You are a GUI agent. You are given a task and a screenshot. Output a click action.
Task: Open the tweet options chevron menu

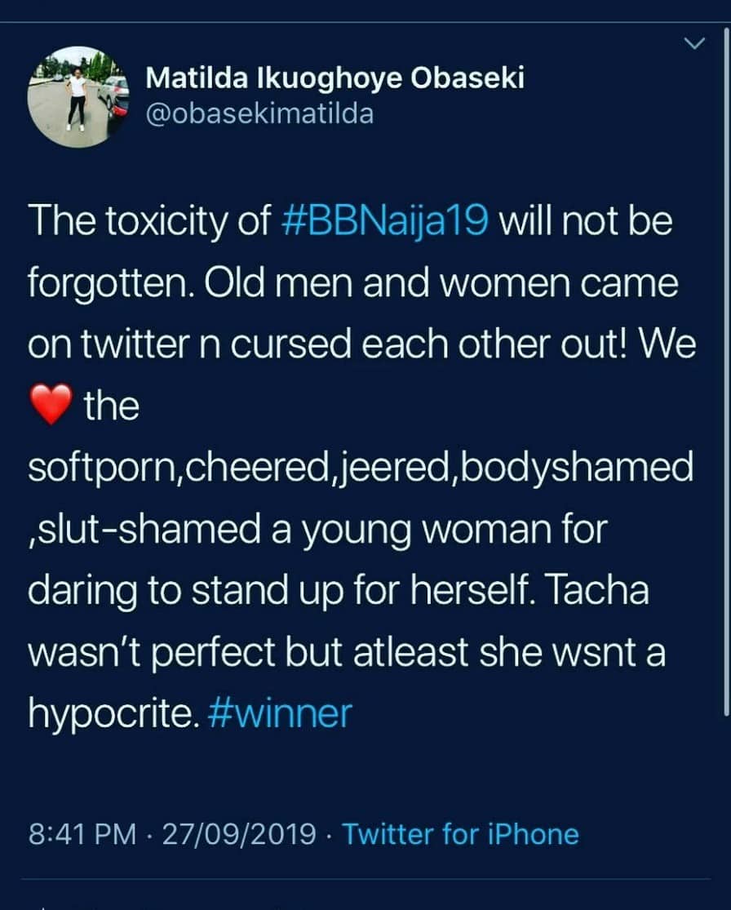pos(693,43)
